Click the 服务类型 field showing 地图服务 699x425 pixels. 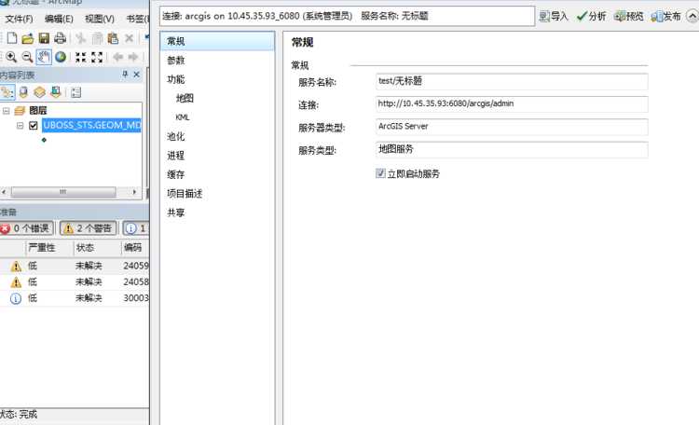pyautogui.click(x=512, y=150)
